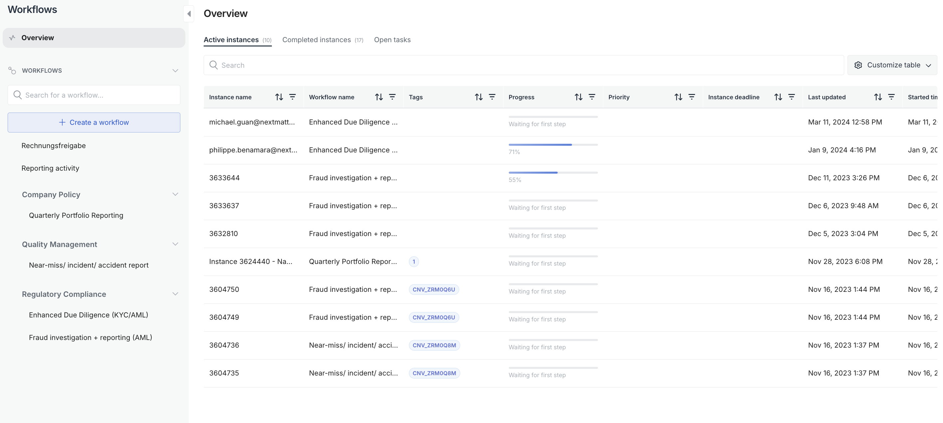Image resolution: width=943 pixels, height=423 pixels.
Task: Click the main Search field
Action: pos(523,65)
